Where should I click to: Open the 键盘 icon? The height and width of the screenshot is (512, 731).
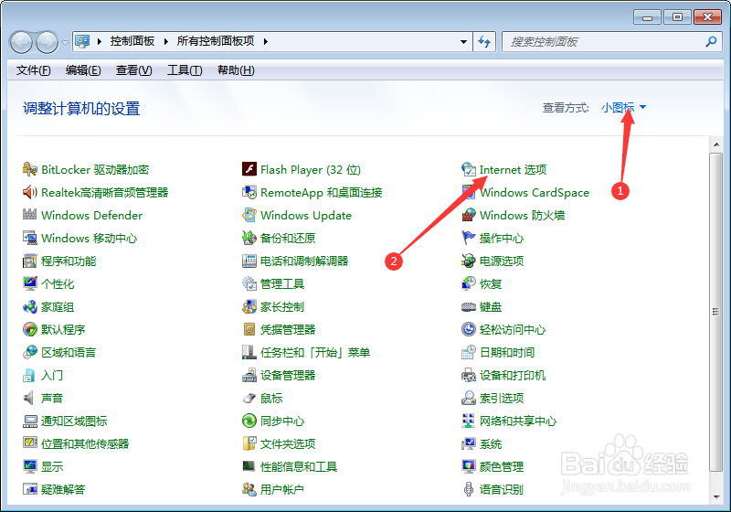pos(469,306)
